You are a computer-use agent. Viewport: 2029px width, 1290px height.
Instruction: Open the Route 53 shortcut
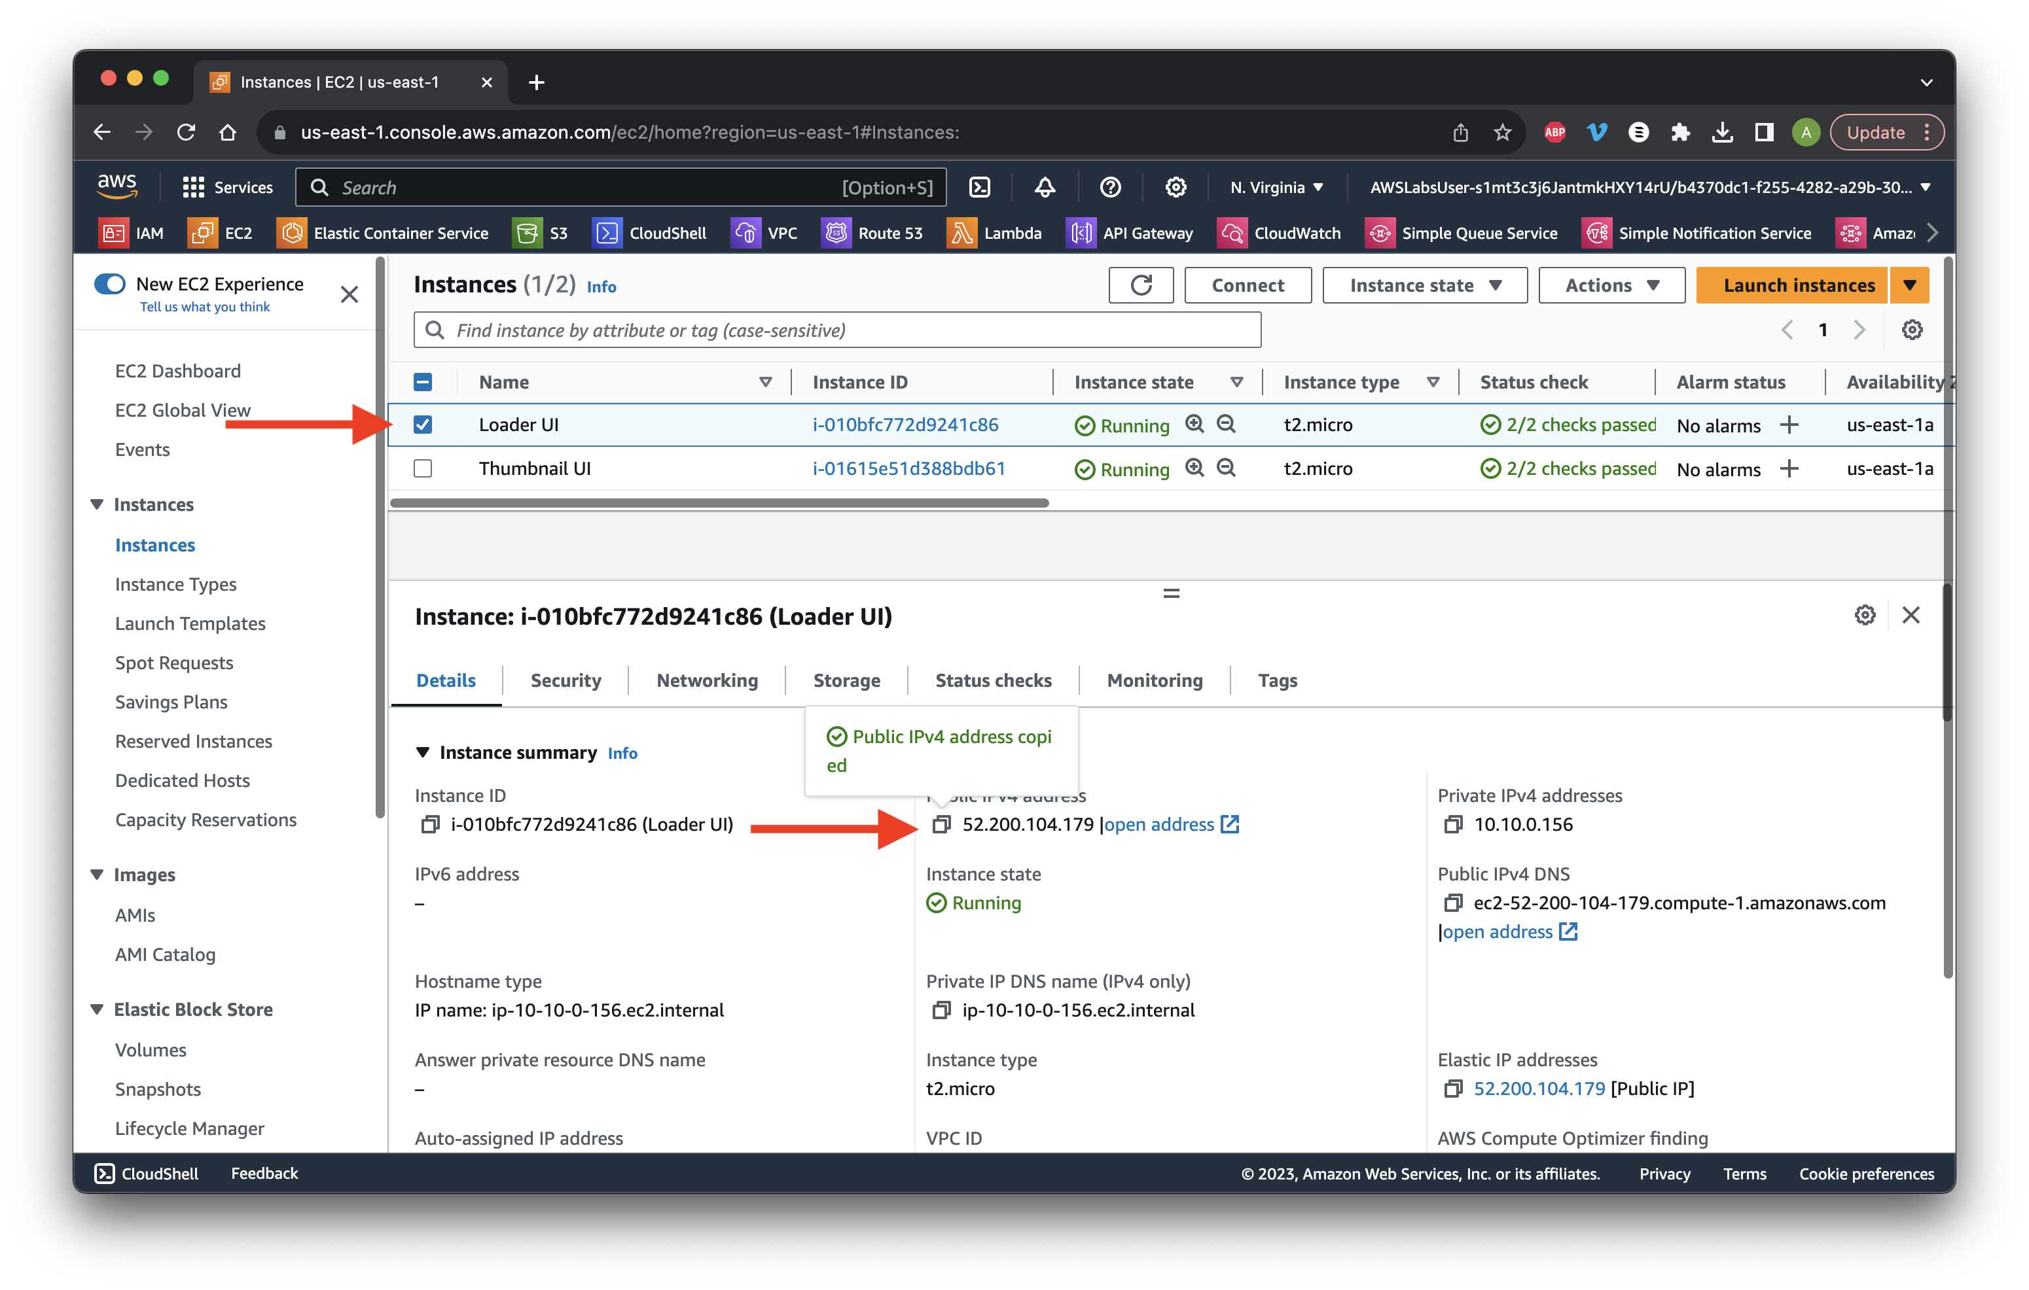[x=872, y=234]
